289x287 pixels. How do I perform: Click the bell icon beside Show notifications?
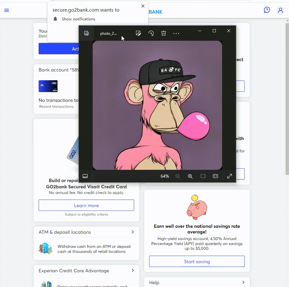pos(55,19)
